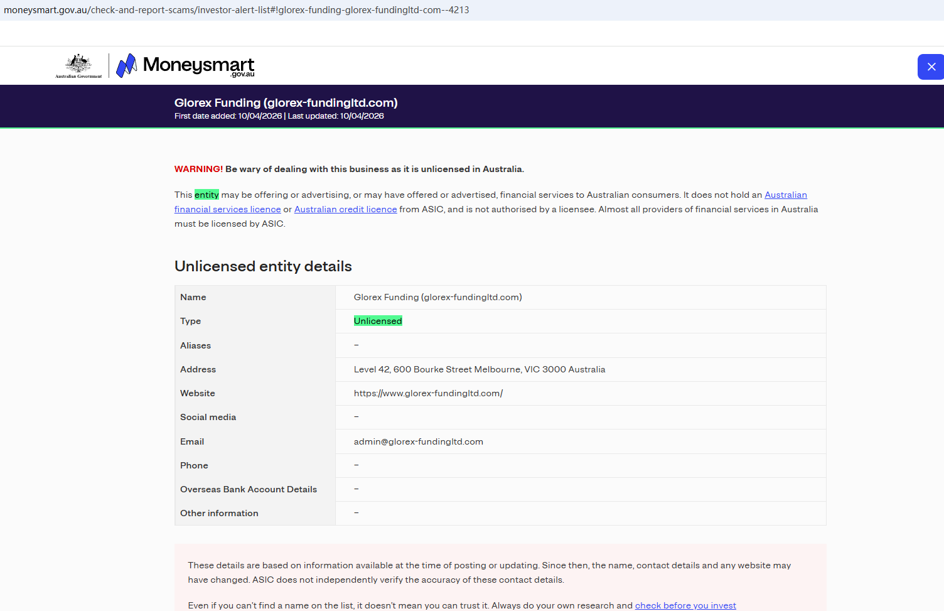Click the First date added text
Screen dimensions: 944x611
[x=228, y=116]
